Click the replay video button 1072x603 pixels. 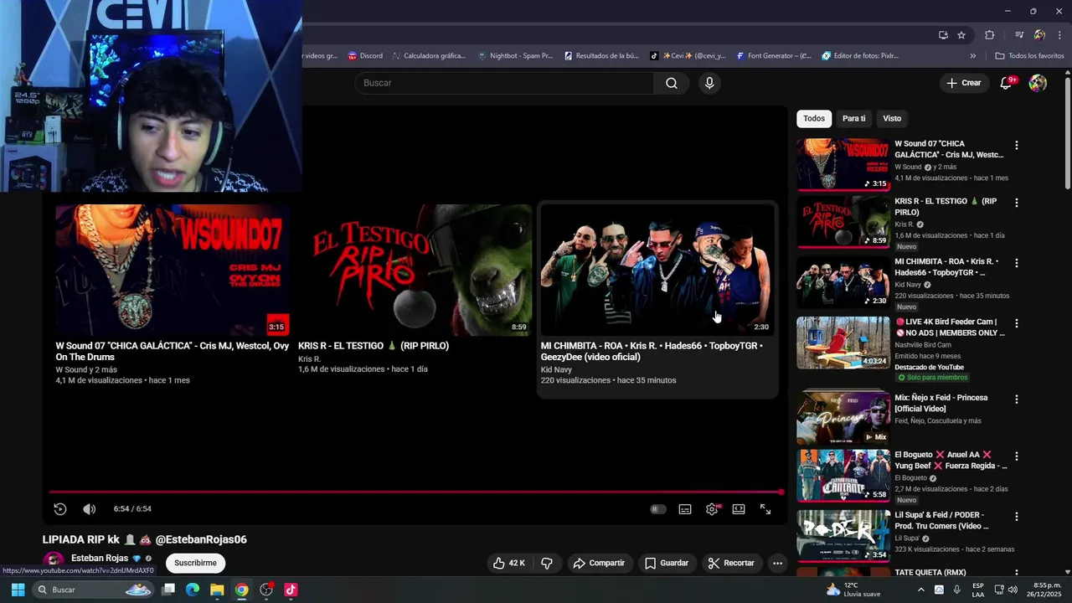(60, 509)
